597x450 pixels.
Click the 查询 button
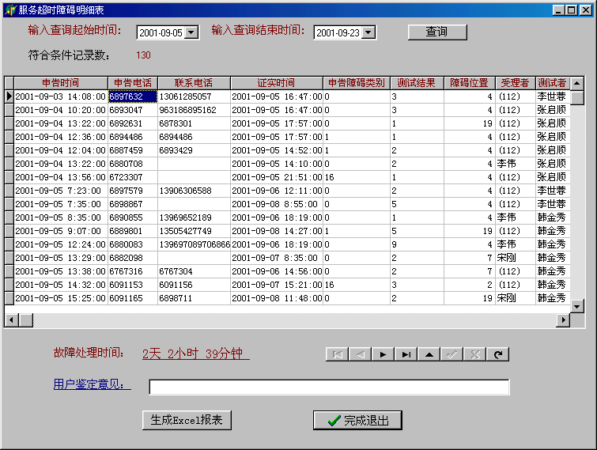coord(437,32)
